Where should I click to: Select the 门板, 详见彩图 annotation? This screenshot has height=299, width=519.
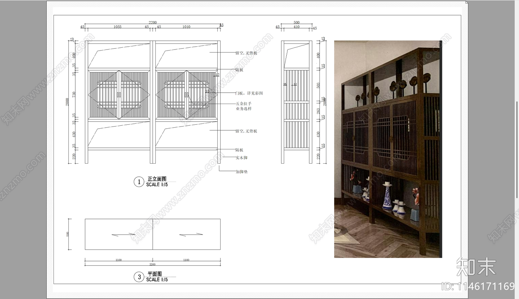(x=249, y=93)
